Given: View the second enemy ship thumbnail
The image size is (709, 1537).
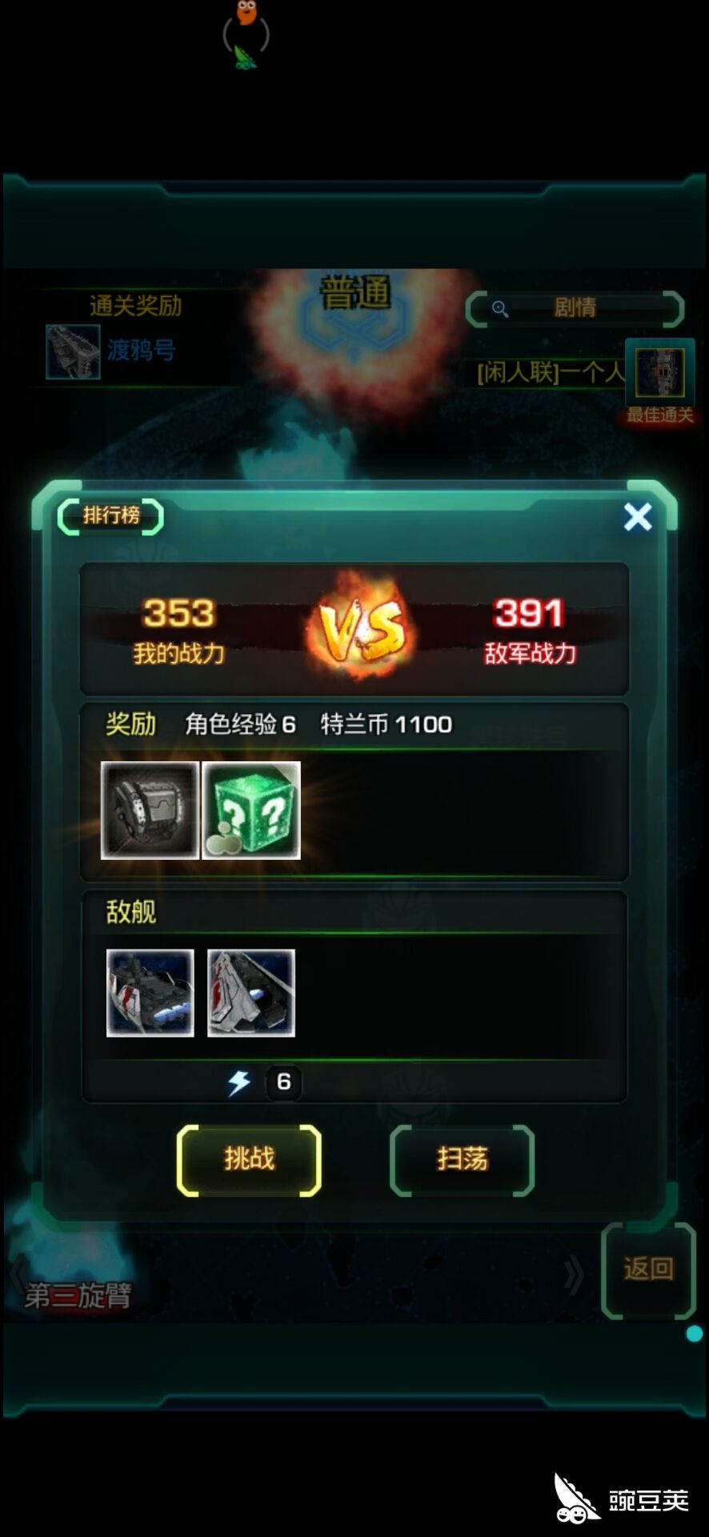Looking at the screenshot, I should pos(251,993).
